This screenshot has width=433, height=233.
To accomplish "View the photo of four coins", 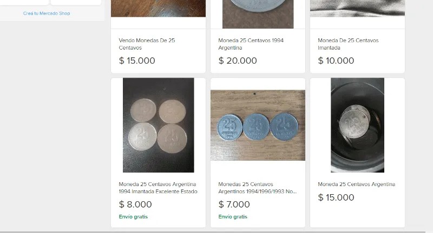I will [x=158, y=125].
